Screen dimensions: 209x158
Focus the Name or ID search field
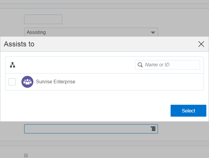coord(171,65)
